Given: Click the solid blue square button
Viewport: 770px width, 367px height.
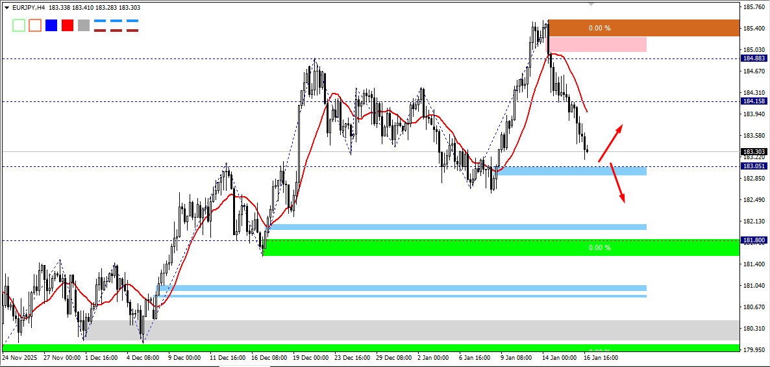Looking at the screenshot, I should point(51,25).
